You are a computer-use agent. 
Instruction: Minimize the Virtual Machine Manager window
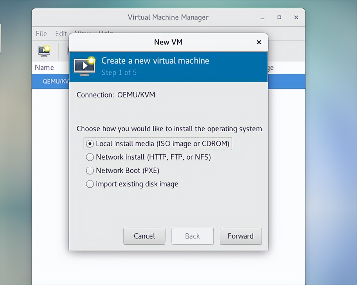263,18
